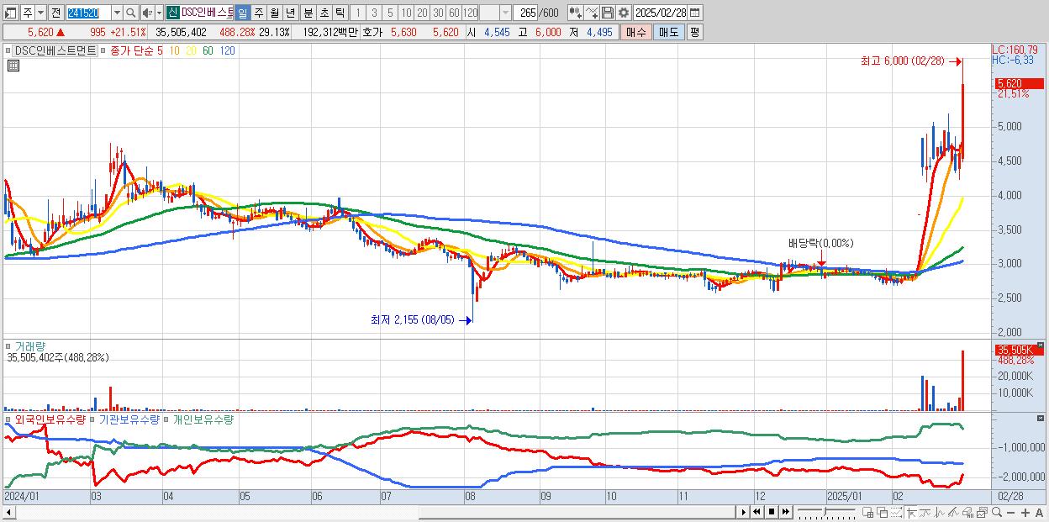The image size is (1049, 522).
Task: Select the 60 interval tab
Action: tap(454, 13)
